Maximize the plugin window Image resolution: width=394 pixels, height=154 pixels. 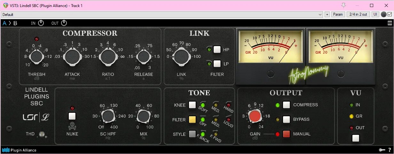click(372, 5)
